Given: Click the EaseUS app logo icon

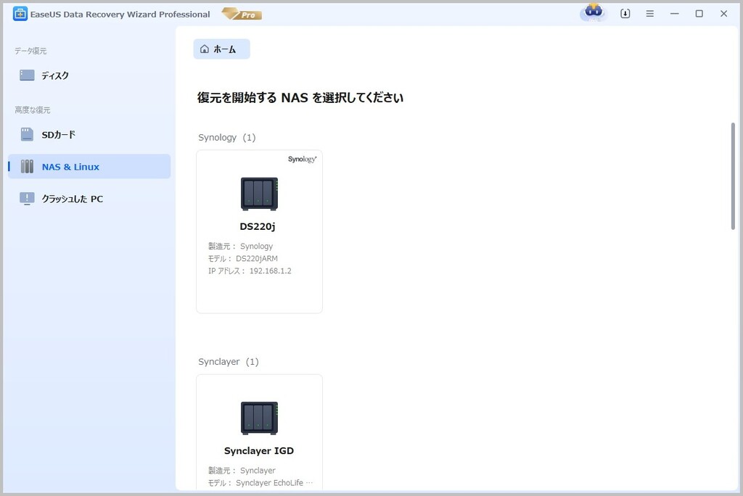Looking at the screenshot, I should [x=20, y=14].
